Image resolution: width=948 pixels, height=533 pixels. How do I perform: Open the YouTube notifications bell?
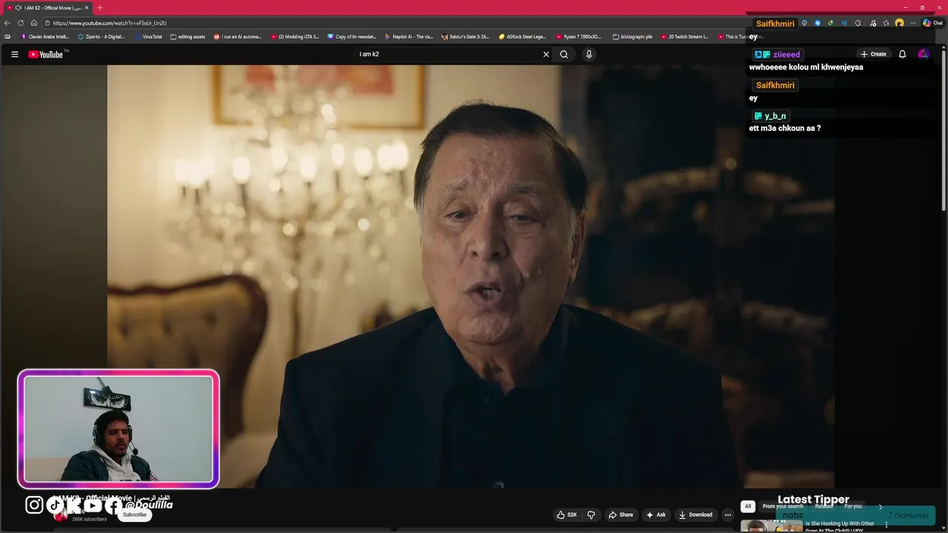[902, 54]
